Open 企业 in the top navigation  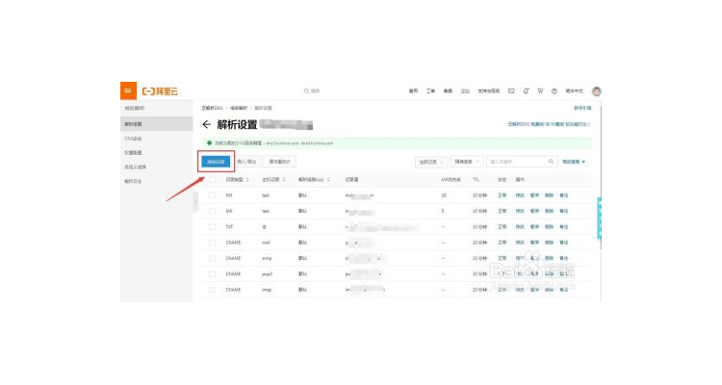pos(465,91)
